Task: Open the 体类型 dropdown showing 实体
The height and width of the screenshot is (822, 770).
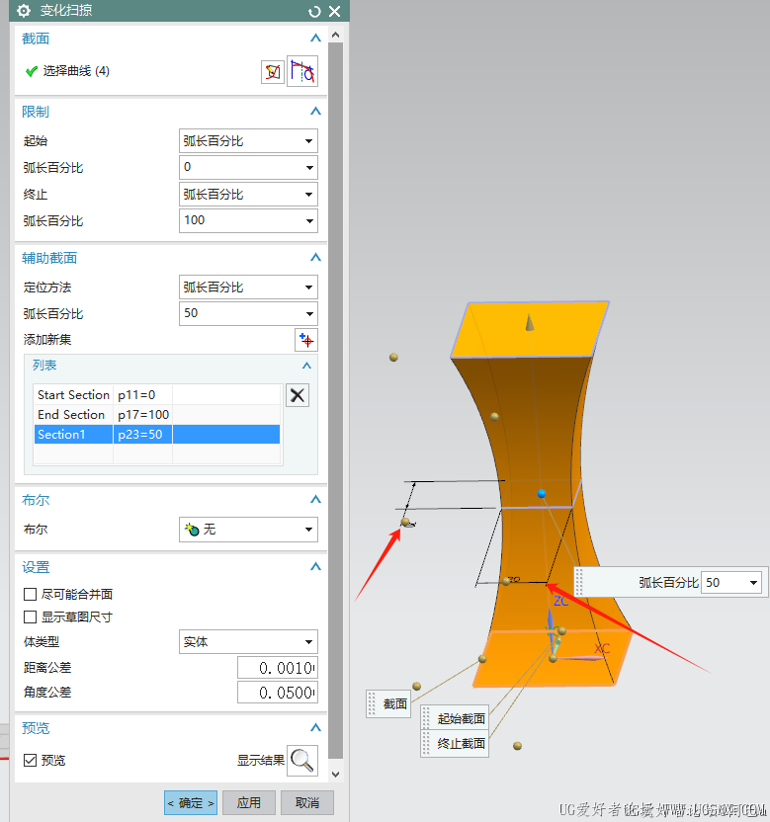Action: pos(248,641)
